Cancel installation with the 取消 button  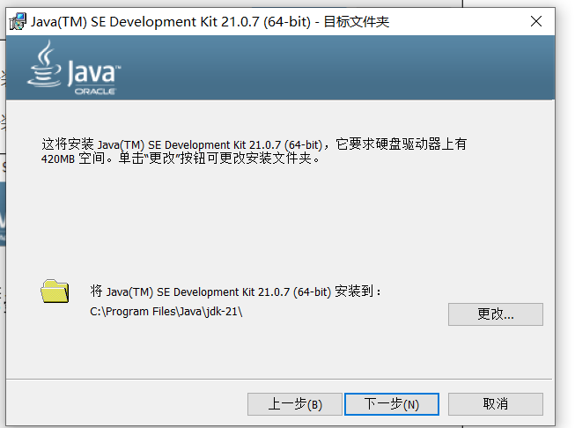[x=495, y=404]
